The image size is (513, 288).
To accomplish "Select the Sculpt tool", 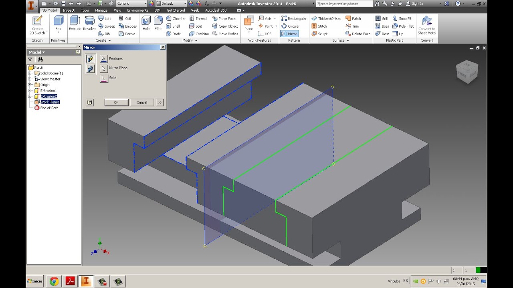I will click(320, 34).
